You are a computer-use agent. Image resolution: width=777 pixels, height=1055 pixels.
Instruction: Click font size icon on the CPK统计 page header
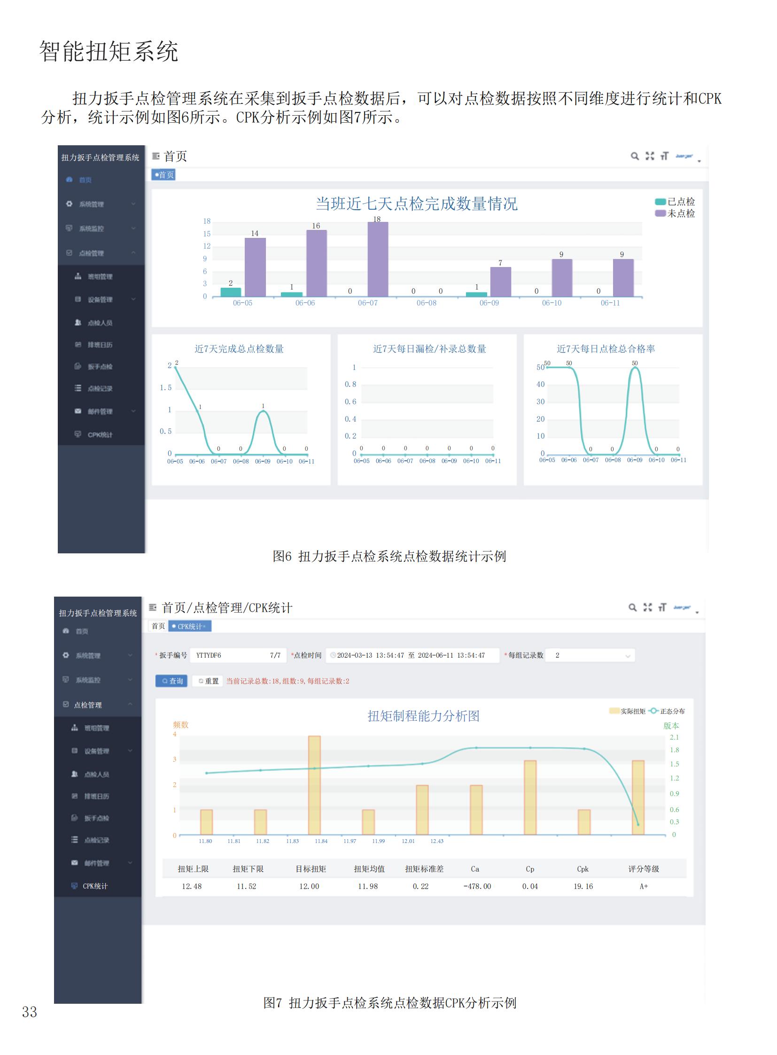coord(662,607)
